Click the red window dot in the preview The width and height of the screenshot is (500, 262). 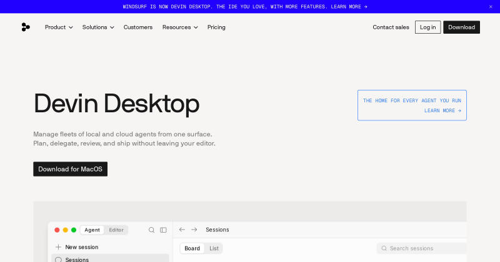(x=57, y=230)
